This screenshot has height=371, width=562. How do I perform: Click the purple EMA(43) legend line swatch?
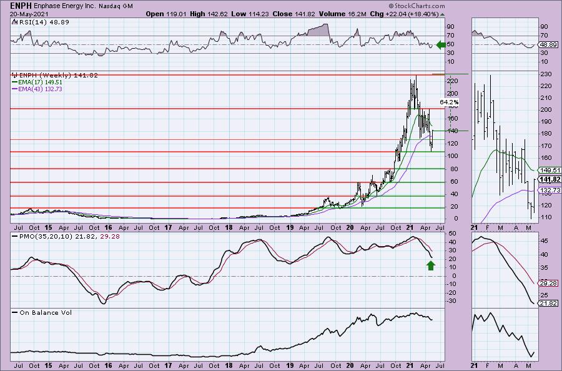15,89
